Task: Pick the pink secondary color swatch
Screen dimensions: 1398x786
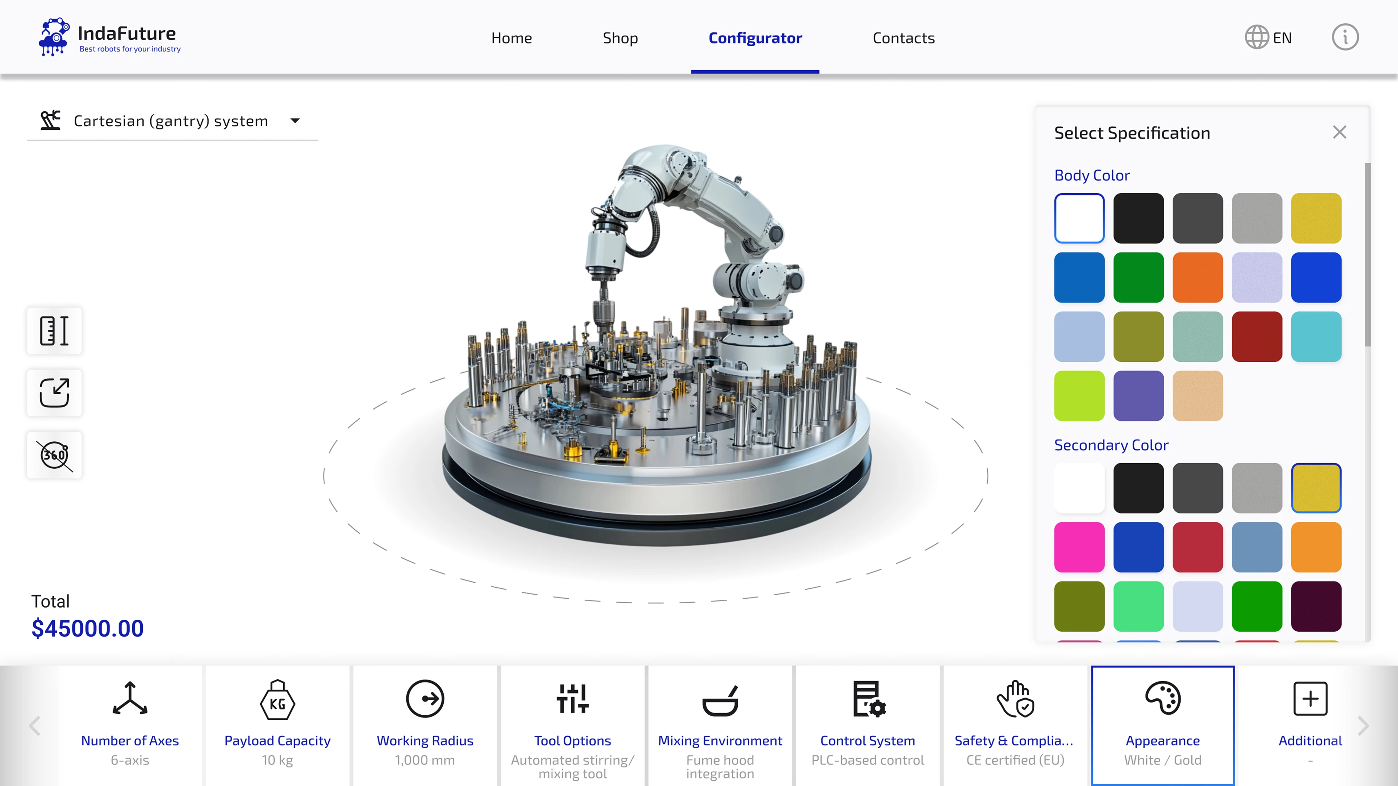Action: pyautogui.click(x=1079, y=547)
